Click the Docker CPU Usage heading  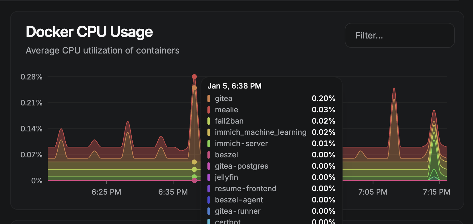(89, 32)
